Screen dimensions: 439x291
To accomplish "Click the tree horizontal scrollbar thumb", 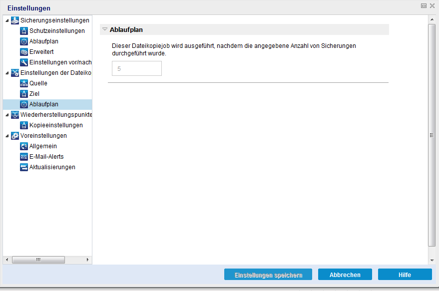I will 38,260.
